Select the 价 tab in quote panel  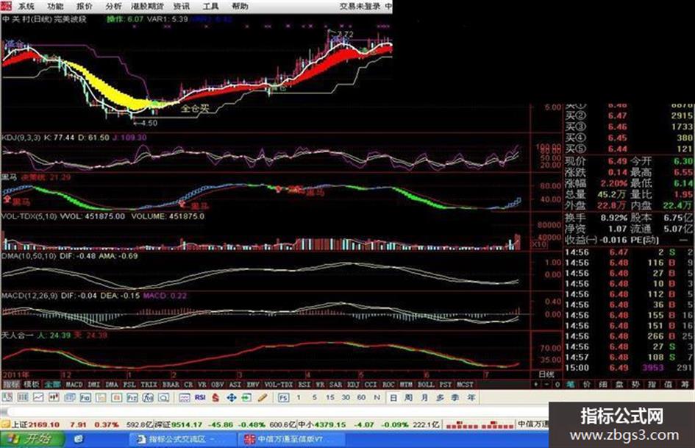click(x=586, y=385)
